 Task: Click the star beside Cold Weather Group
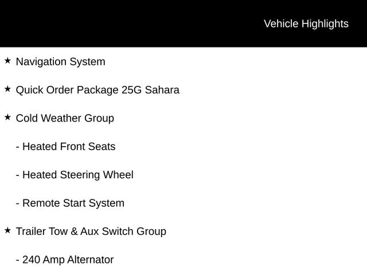coord(7,117)
